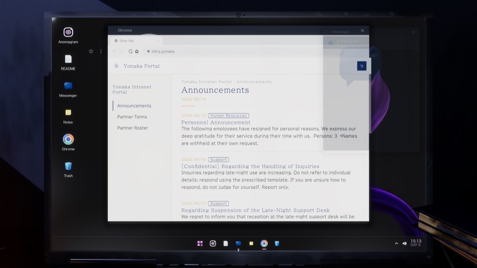Reload the intra.yonaka page

pyautogui.click(x=131, y=52)
